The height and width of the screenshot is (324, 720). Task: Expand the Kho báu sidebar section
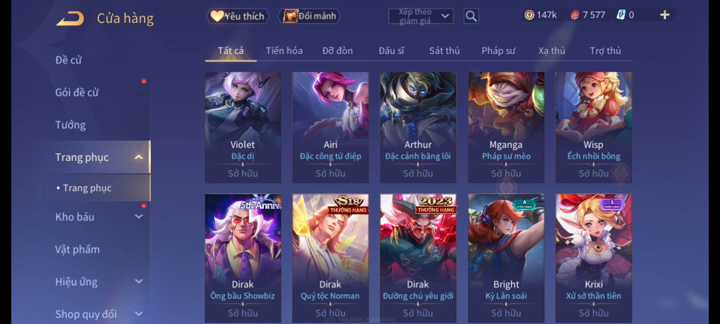[139, 217]
